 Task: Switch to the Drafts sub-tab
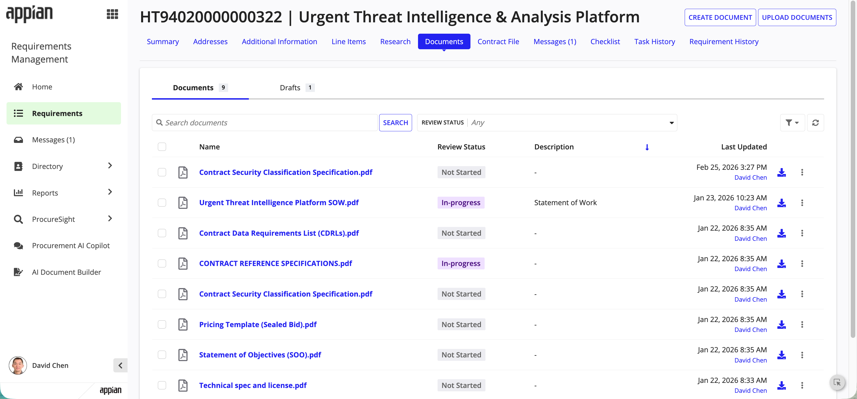click(x=297, y=88)
